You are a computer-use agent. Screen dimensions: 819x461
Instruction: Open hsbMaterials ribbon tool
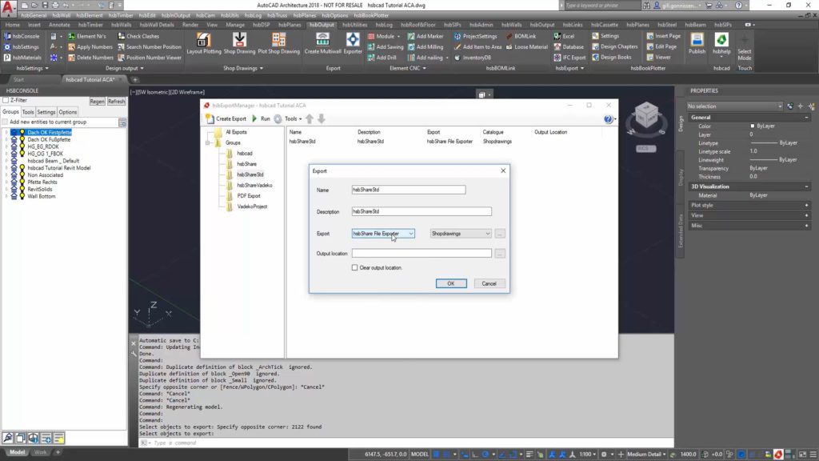[22, 58]
